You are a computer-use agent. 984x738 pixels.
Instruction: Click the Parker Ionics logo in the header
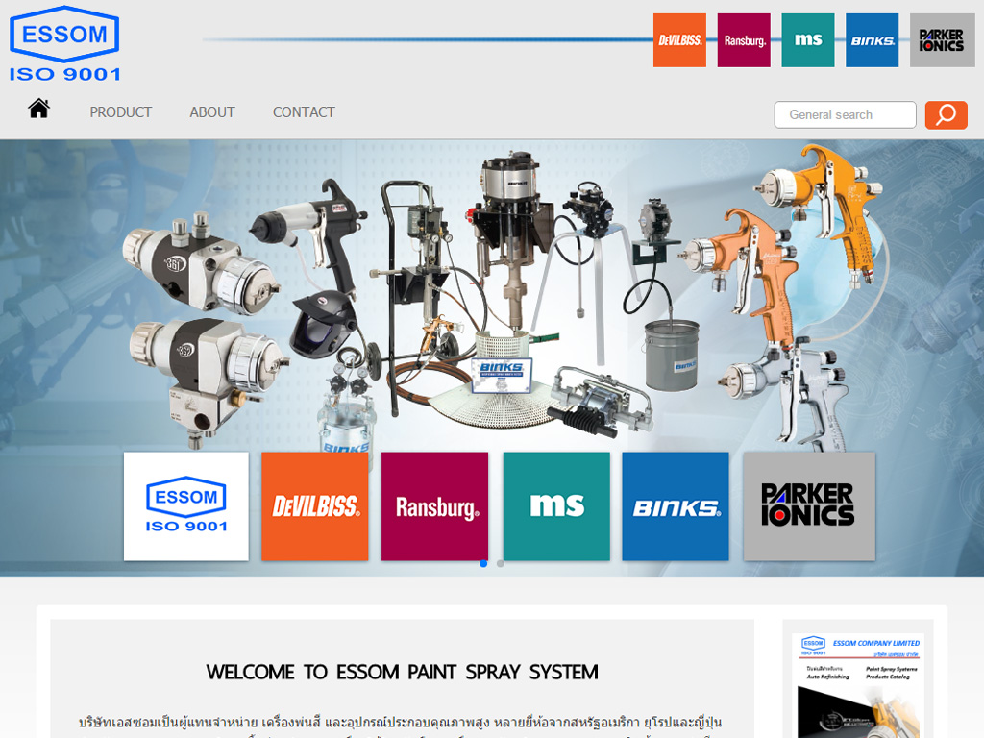[942, 40]
